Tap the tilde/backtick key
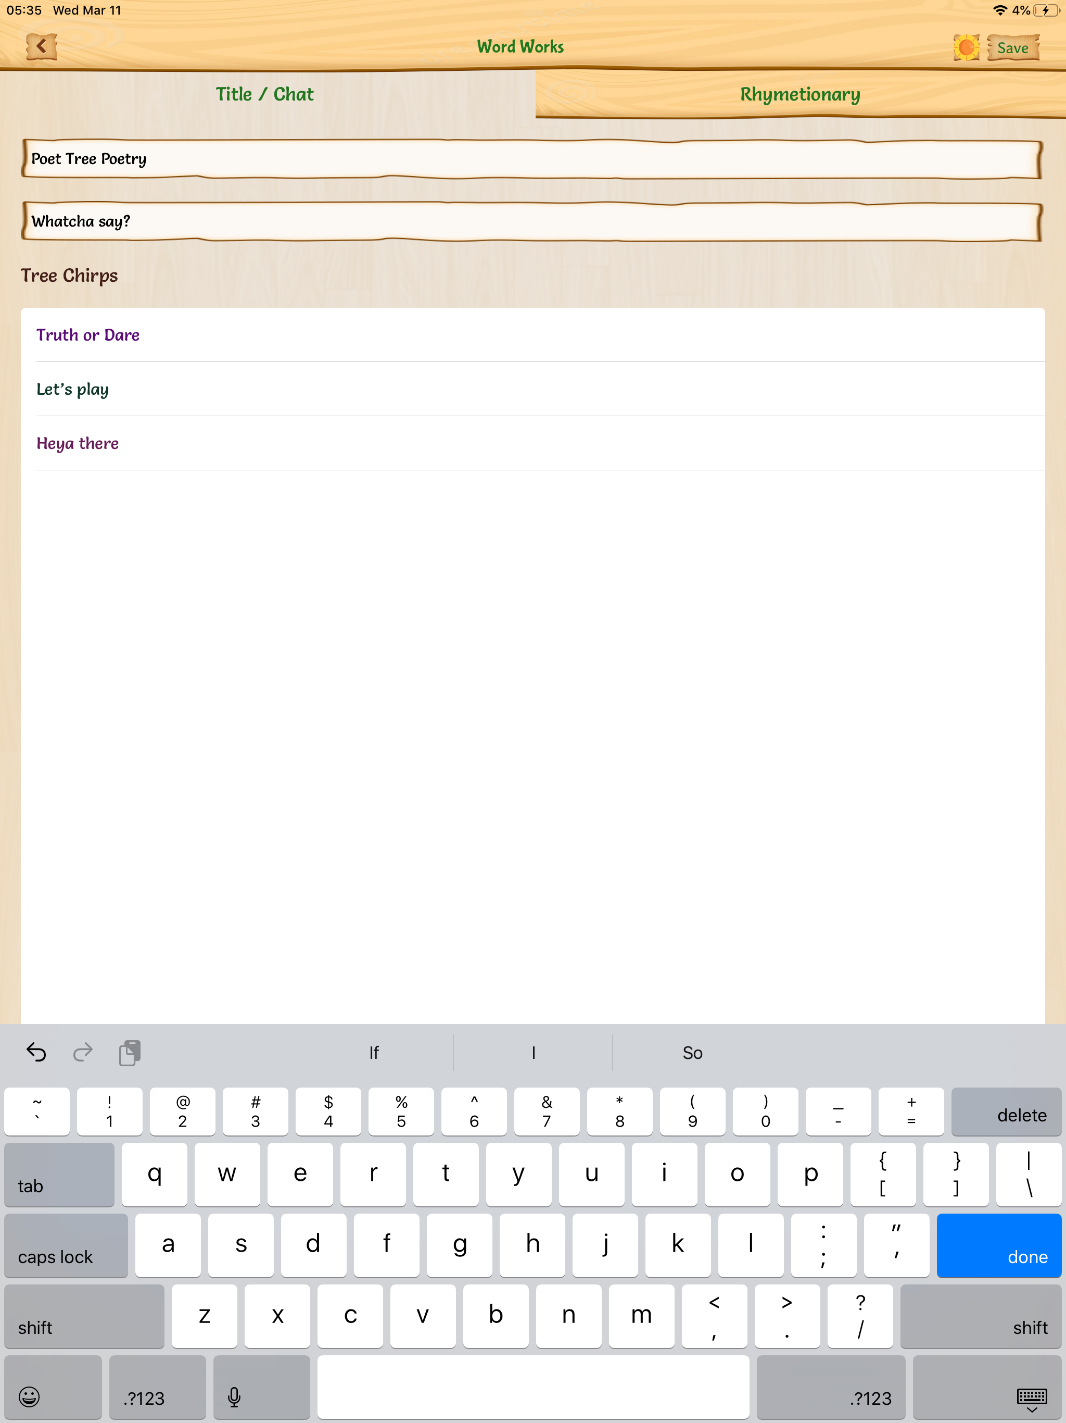 tap(36, 1112)
